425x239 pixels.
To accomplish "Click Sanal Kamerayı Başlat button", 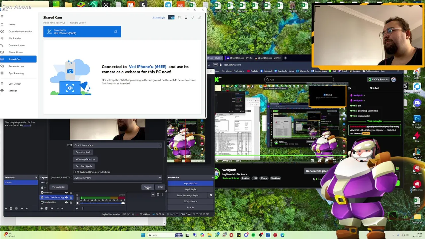I will click(188, 195).
